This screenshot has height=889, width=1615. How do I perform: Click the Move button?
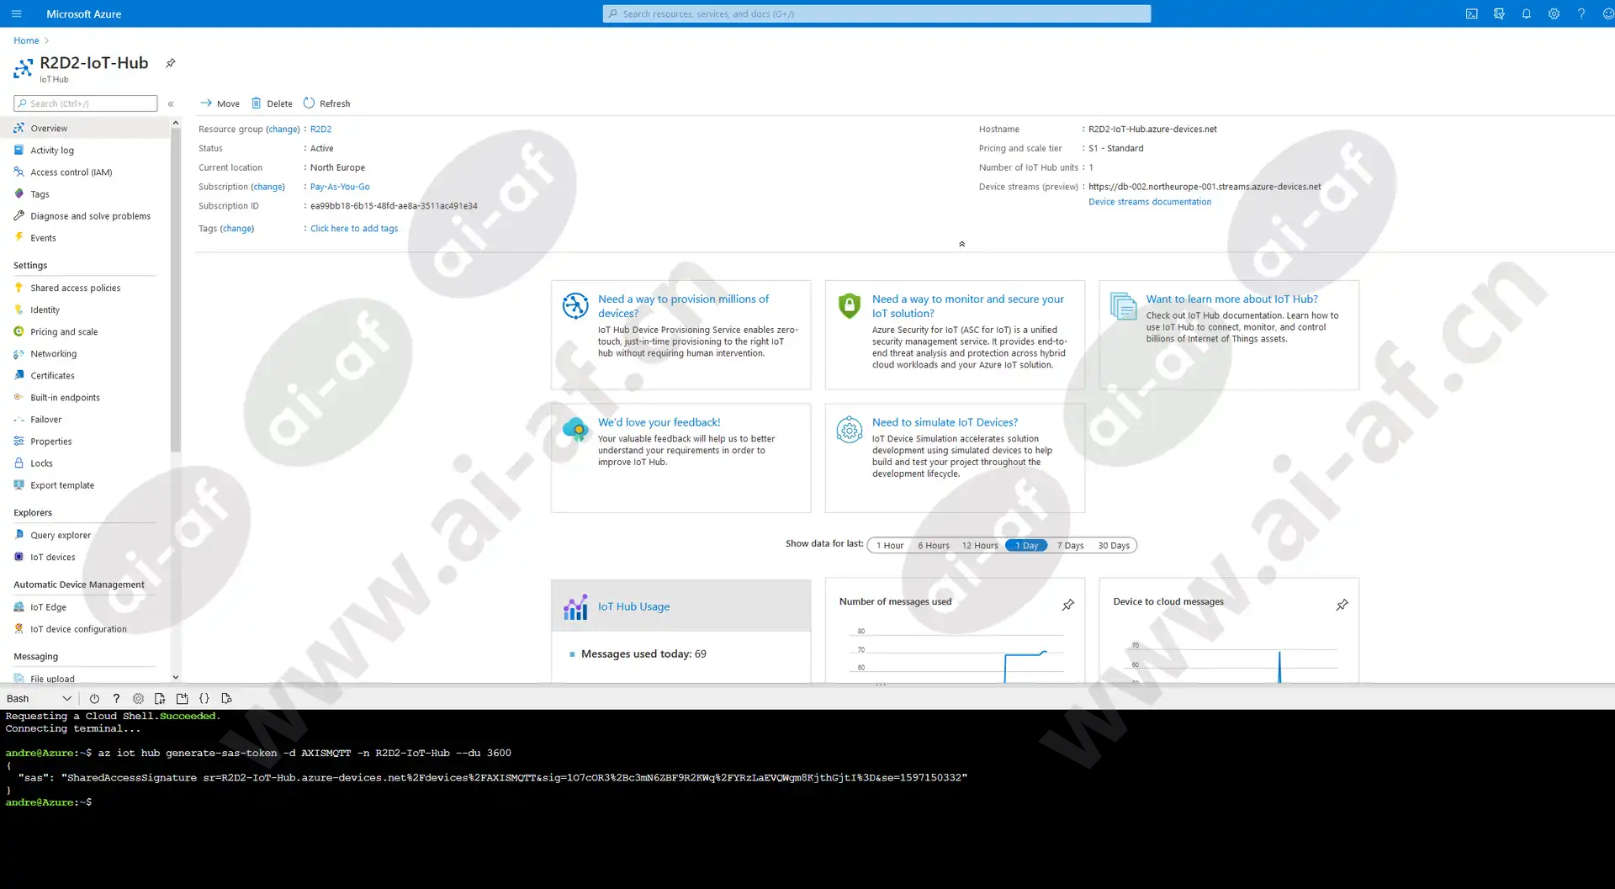coord(220,103)
